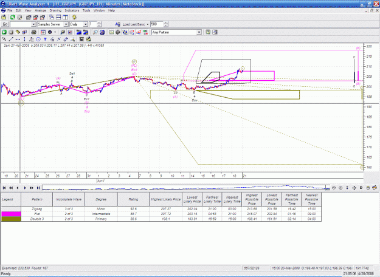This screenshot has height=277, width=380.
Task: Open the Analyze menu
Action: [41, 10]
